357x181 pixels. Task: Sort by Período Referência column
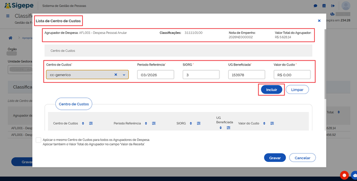146,123
